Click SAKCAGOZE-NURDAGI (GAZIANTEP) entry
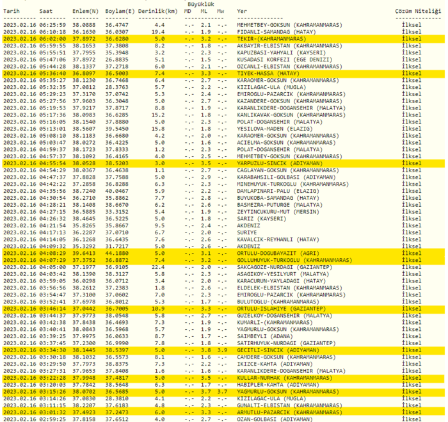Screen dimensions: 448x422 (285, 267)
